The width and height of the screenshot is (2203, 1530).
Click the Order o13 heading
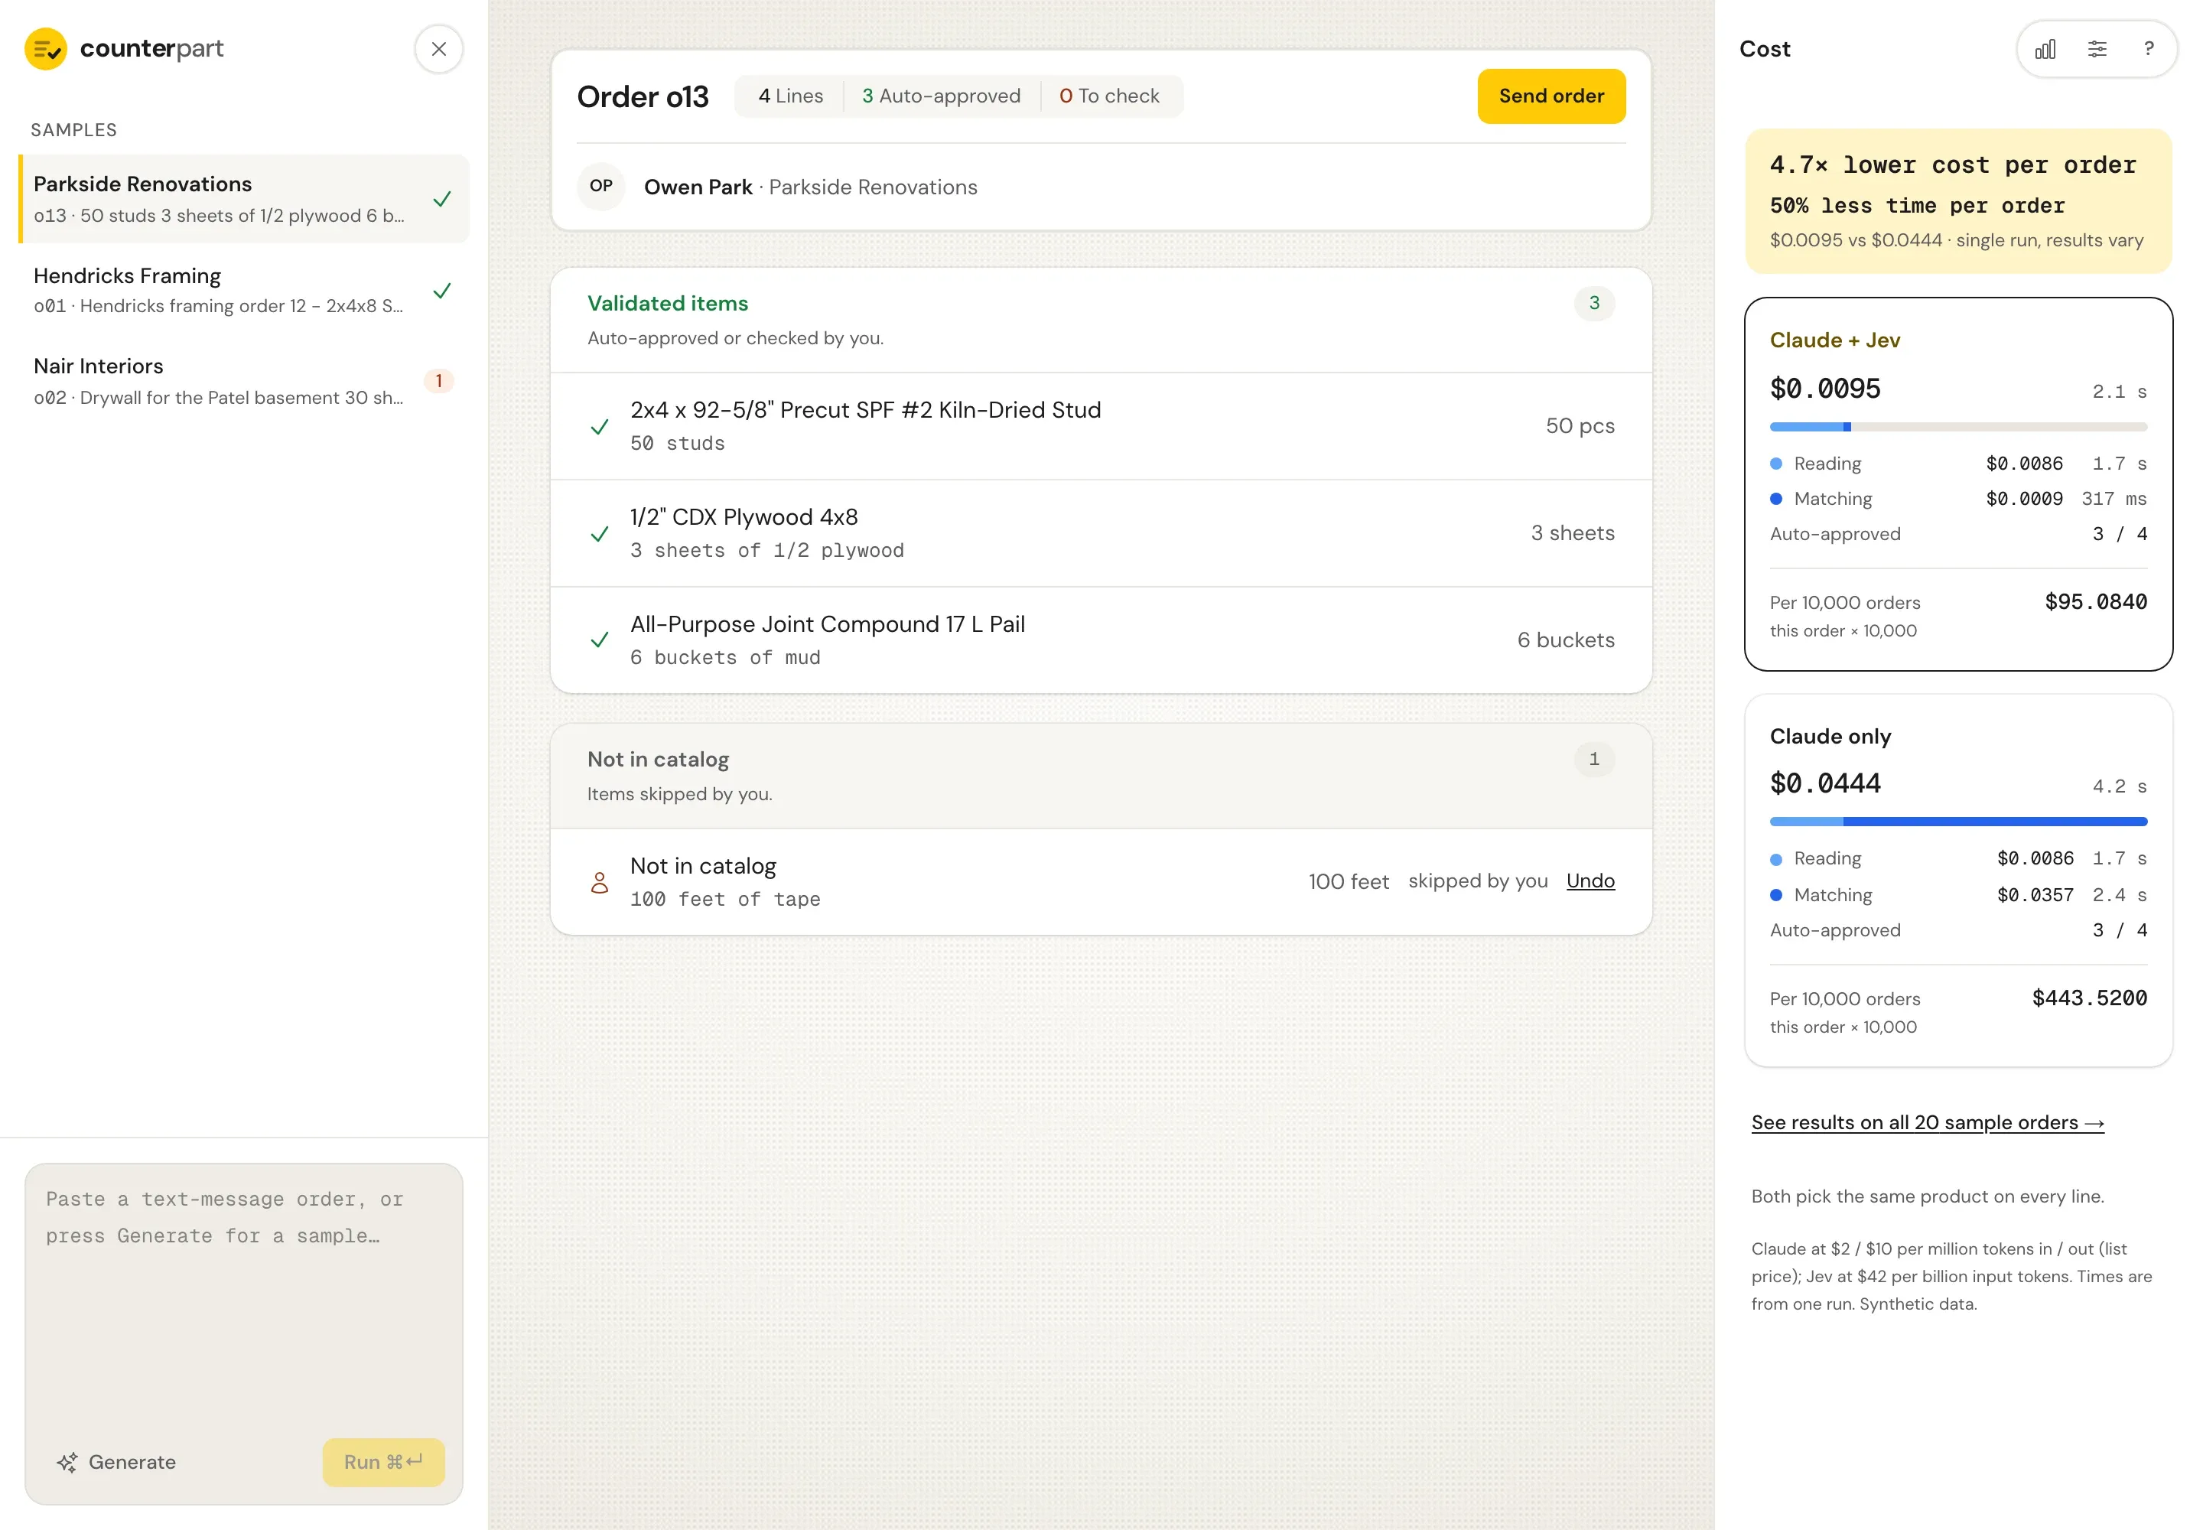pos(643,97)
